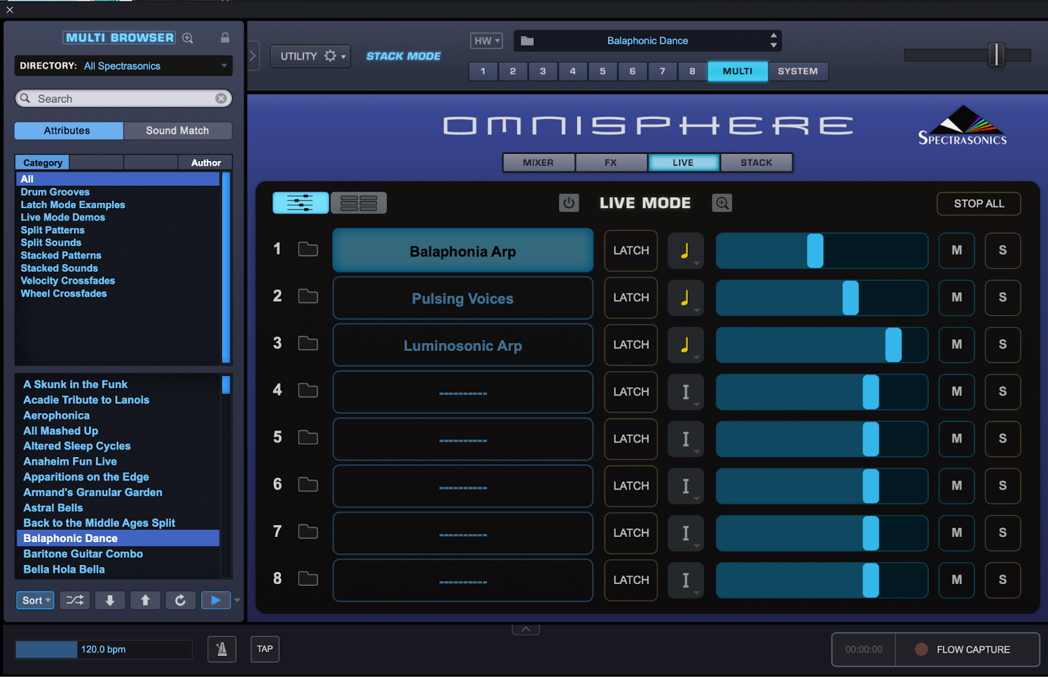Open trigger mode menu for part 2
The height and width of the screenshot is (677, 1048).
point(686,298)
